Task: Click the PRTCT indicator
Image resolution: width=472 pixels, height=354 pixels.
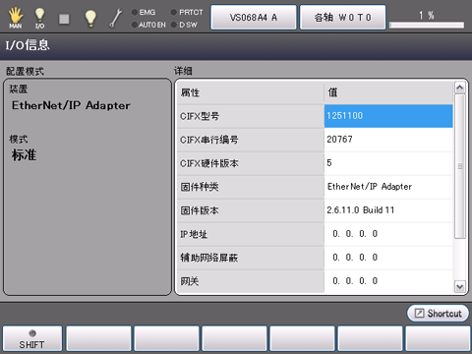Action: coord(187,12)
